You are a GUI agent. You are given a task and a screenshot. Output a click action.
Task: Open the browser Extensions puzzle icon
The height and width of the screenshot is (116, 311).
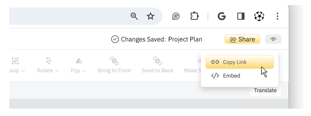click(194, 16)
